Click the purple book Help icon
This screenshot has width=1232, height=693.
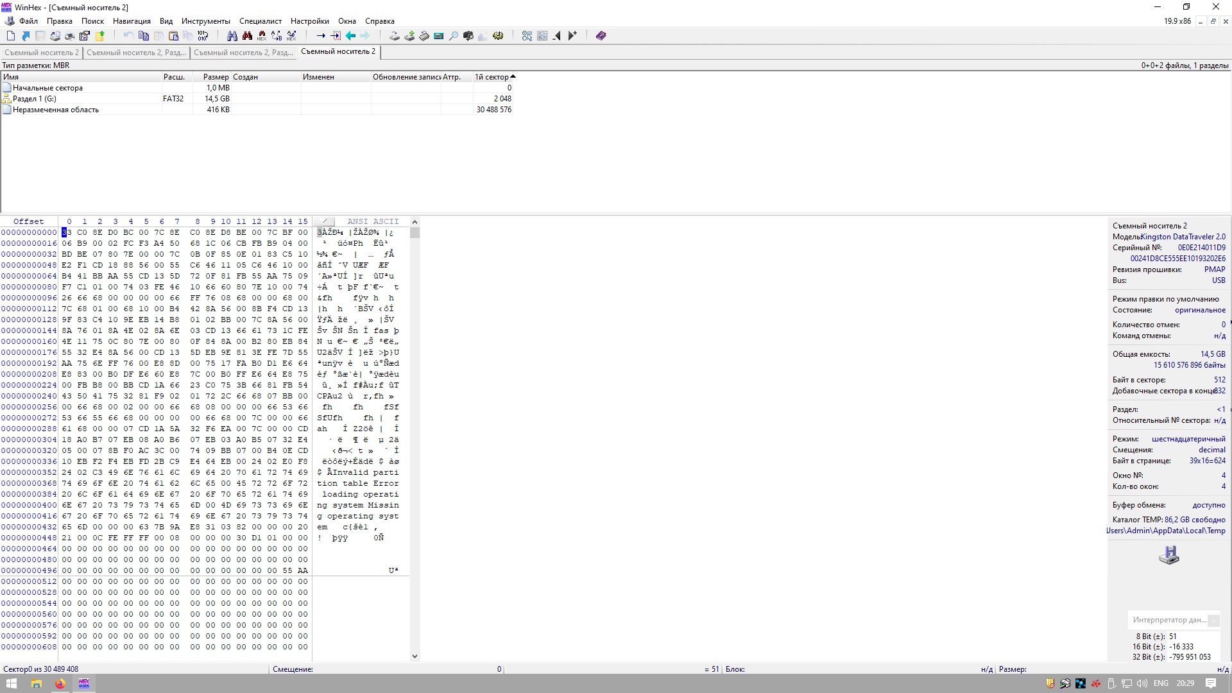point(601,36)
